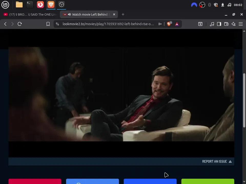Open the media playlist music-note toolbar icon

point(212,24)
